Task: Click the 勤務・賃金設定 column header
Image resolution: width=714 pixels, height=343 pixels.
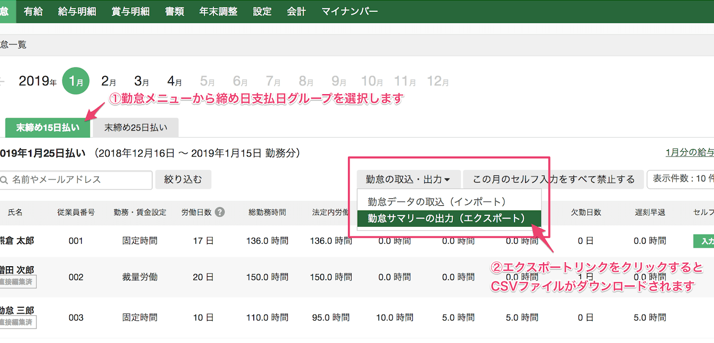Action: coord(140,212)
